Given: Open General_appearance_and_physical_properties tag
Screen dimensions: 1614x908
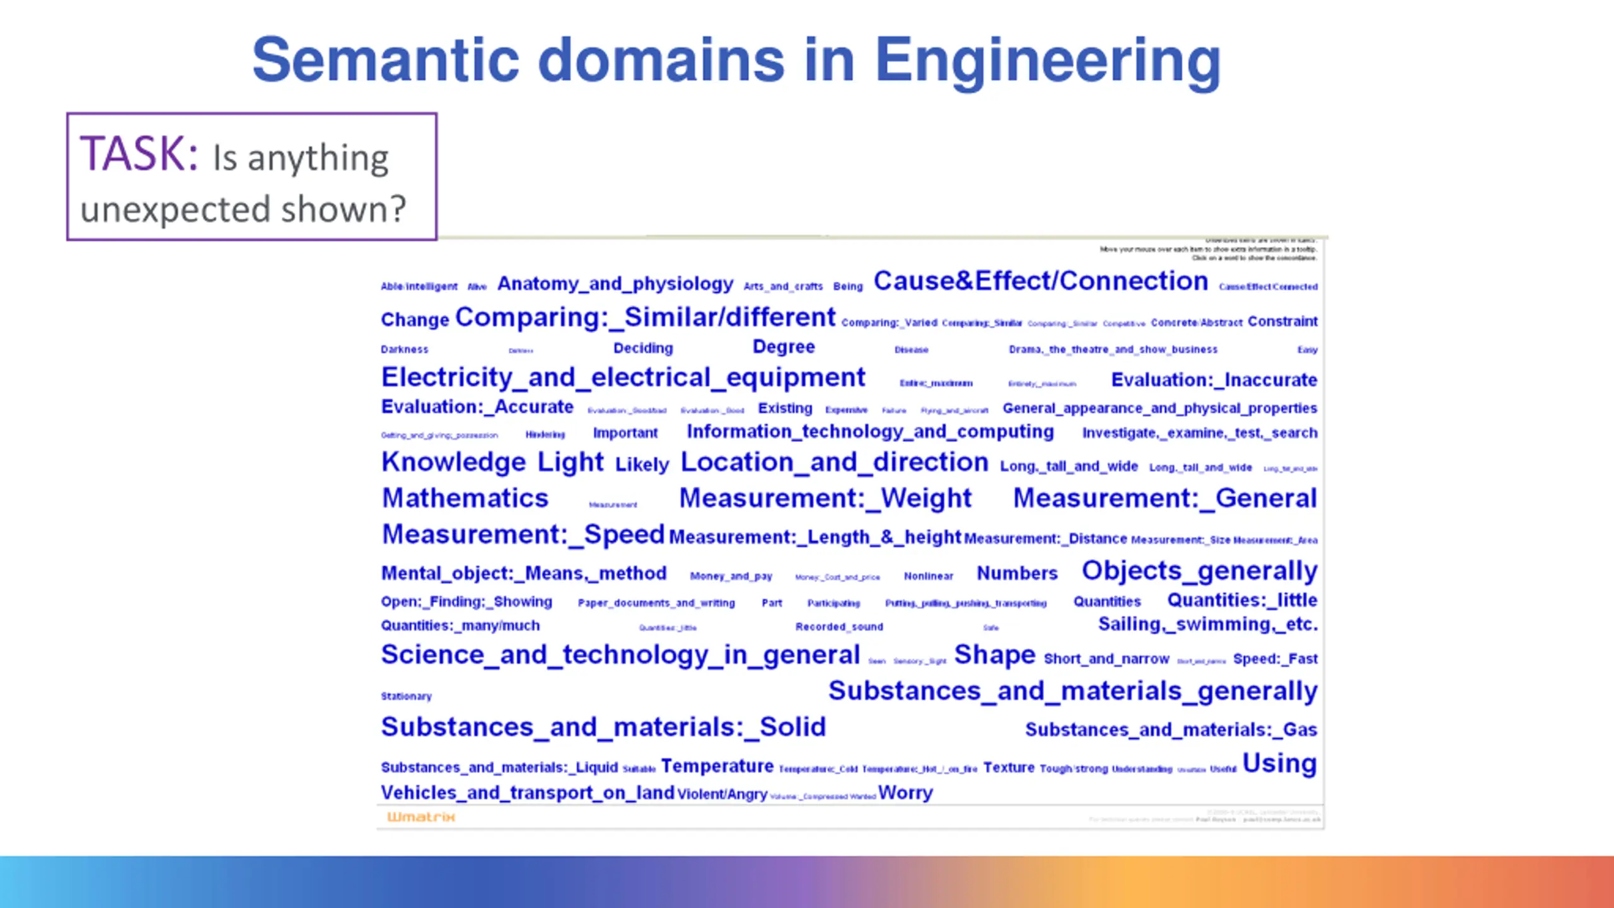Looking at the screenshot, I should [1160, 409].
